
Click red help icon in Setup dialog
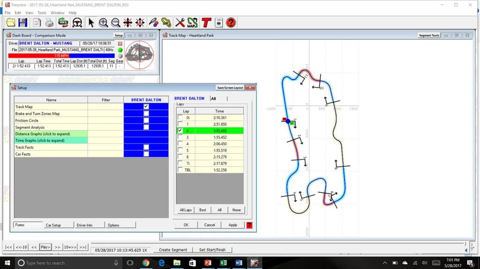click(249, 225)
